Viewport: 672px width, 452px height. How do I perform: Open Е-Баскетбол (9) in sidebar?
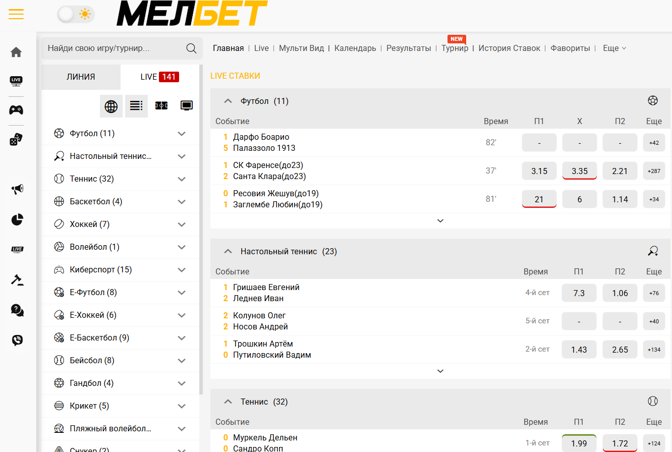coord(120,338)
